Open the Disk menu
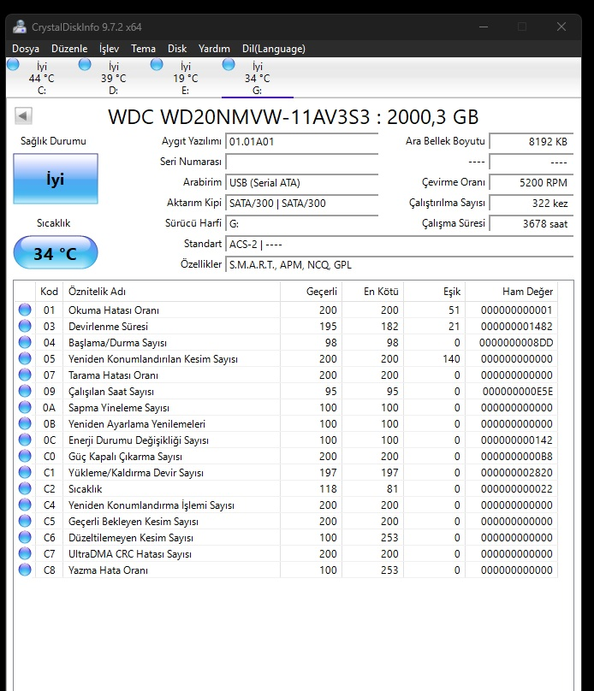Screen dimensions: 594x691 [177, 49]
